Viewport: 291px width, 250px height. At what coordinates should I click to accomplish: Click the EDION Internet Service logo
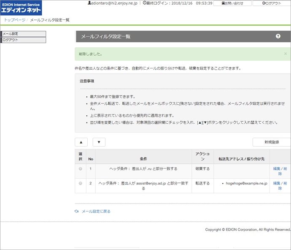(x=21, y=8)
